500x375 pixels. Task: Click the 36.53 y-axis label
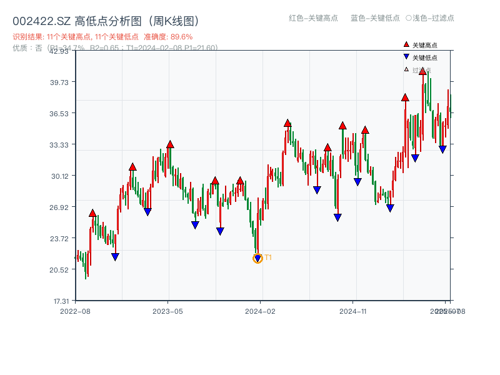59,114
